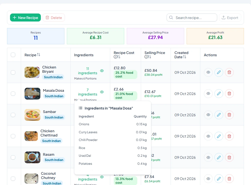This screenshot has width=251, height=185.
Task: Edit Chicken Chettinad recipe pencil icon
Action: coord(219,136)
